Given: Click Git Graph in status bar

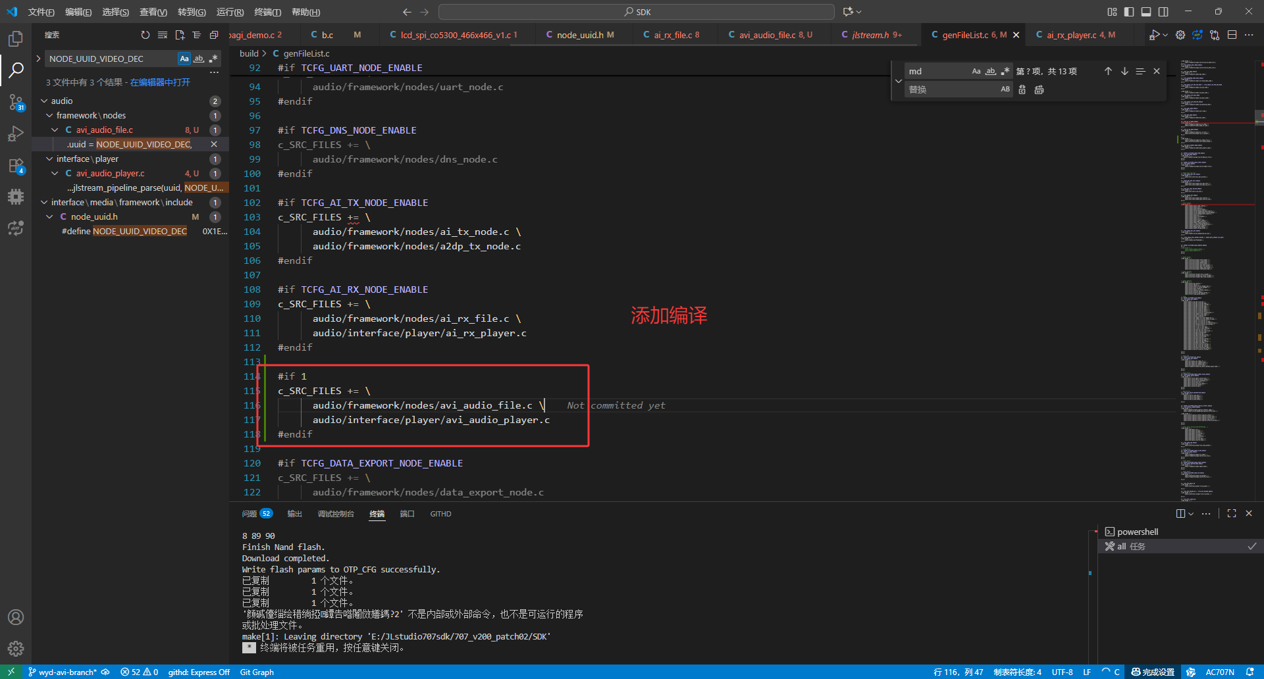Looking at the screenshot, I should coord(257,672).
